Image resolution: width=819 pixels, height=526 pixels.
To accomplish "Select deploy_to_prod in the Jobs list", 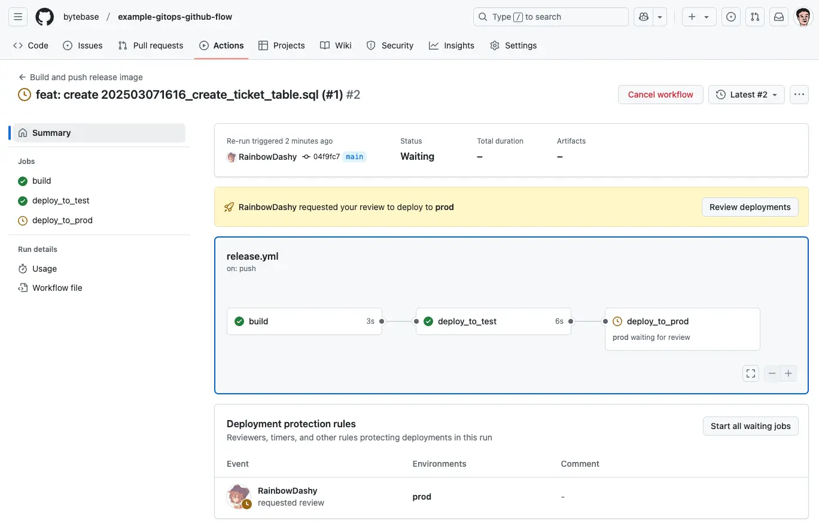I will pos(62,220).
